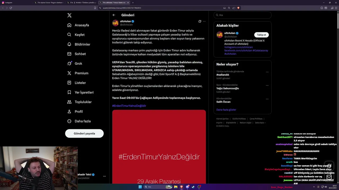Close the ultrAslan browser tab
The image size is (339, 190).
tap(128, 3)
